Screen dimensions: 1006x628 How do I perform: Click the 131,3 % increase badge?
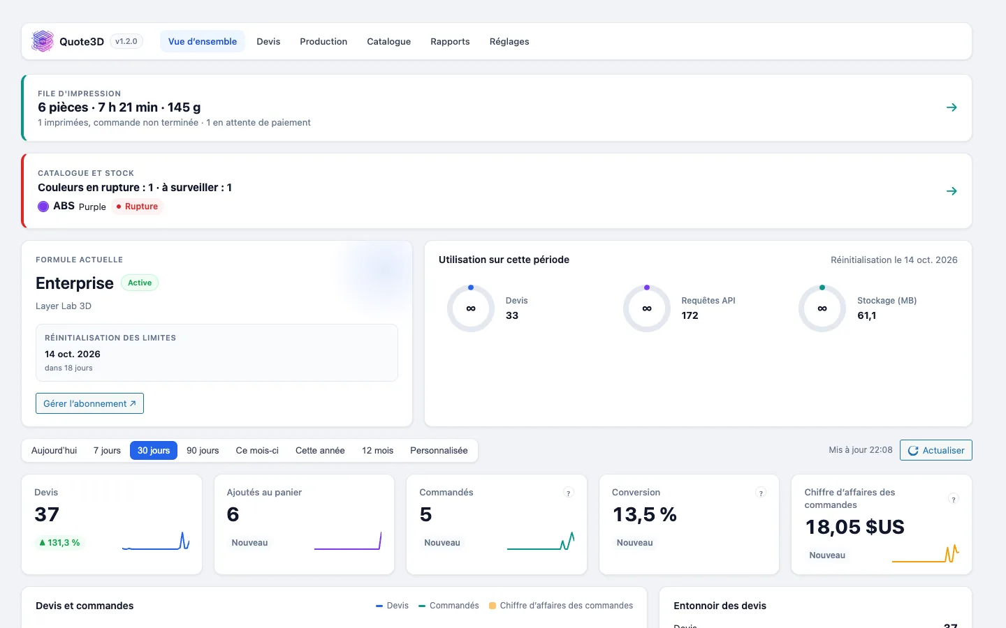pos(59,542)
